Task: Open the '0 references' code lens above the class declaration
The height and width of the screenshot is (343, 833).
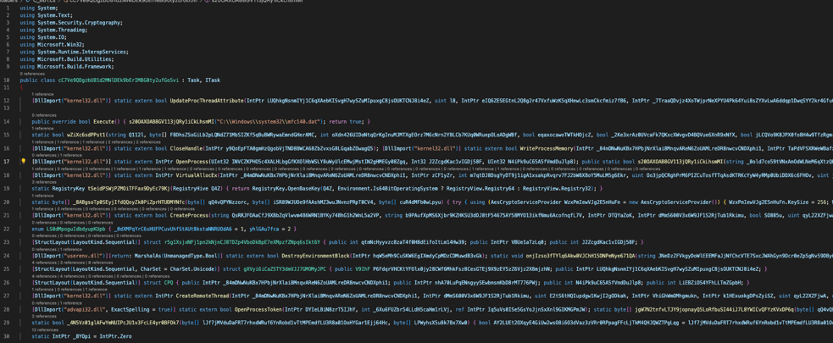Action: [31, 74]
